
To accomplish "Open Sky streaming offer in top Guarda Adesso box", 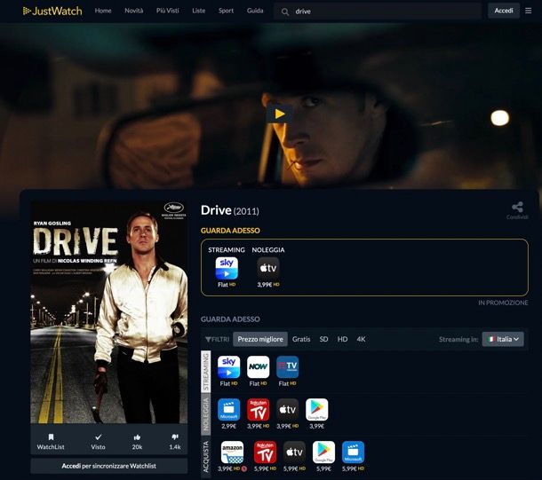I will pyautogui.click(x=227, y=268).
